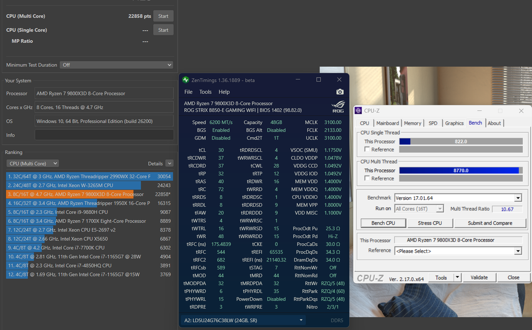The height and width of the screenshot is (330, 532).
Task: Select the Core i7-7700K ranking row
Action: coord(89,248)
